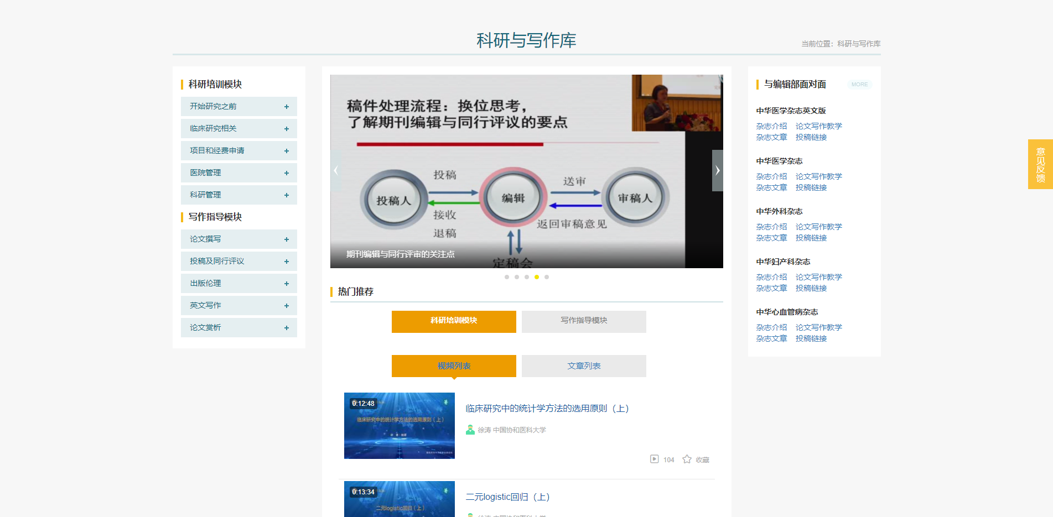Open 论文写作教学 under 中华医学杂志英文版
Image resolution: width=1053 pixels, height=517 pixels.
pos(818,126)
